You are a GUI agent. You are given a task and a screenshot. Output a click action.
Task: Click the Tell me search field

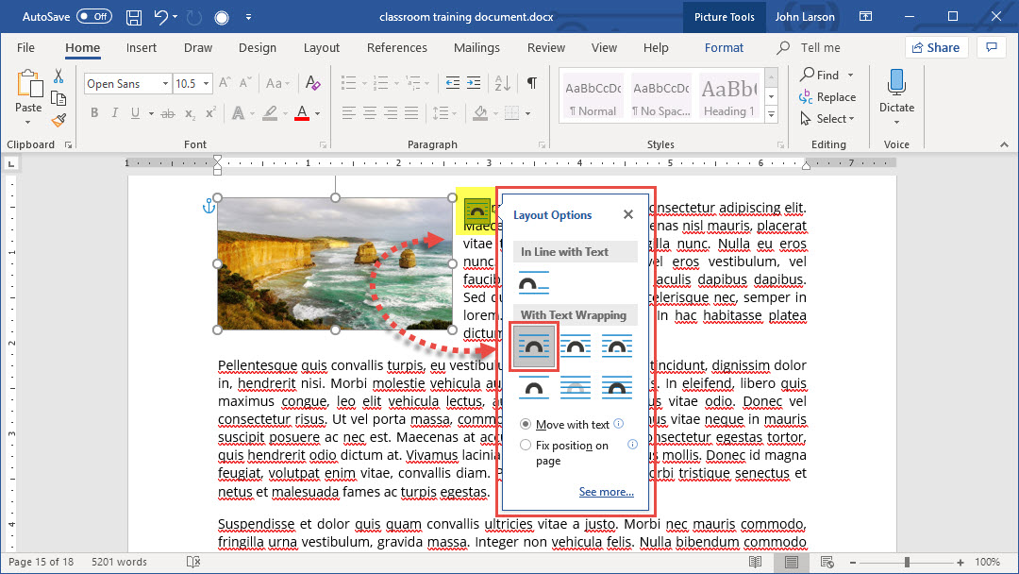coord(820,48)
